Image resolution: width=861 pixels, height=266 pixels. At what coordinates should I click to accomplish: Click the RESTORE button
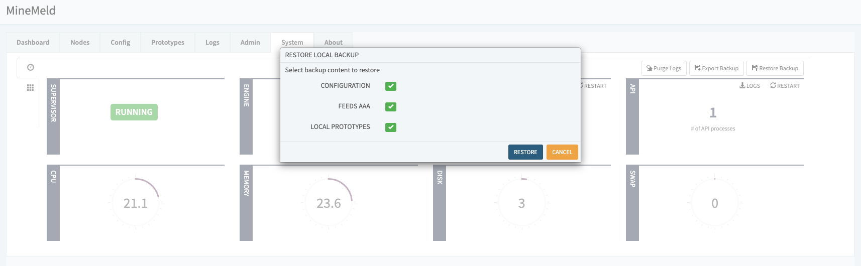(525, 152)
